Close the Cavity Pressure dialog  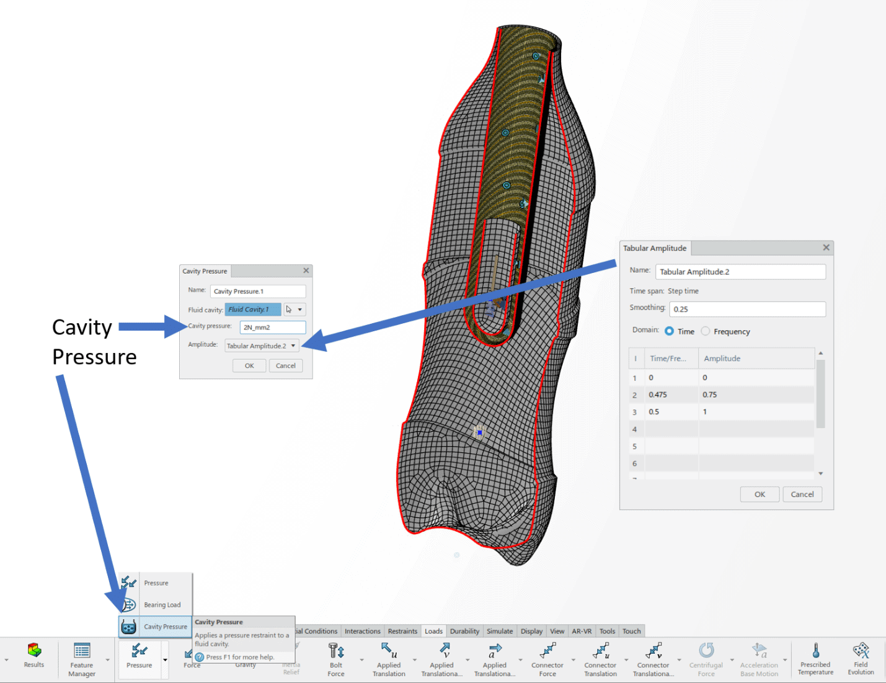(x=306, y=270)
